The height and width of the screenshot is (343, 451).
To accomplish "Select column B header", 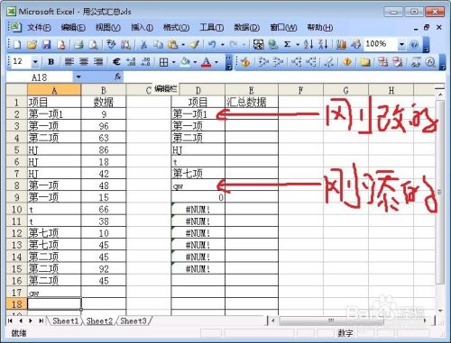I will tap(104, 90).
